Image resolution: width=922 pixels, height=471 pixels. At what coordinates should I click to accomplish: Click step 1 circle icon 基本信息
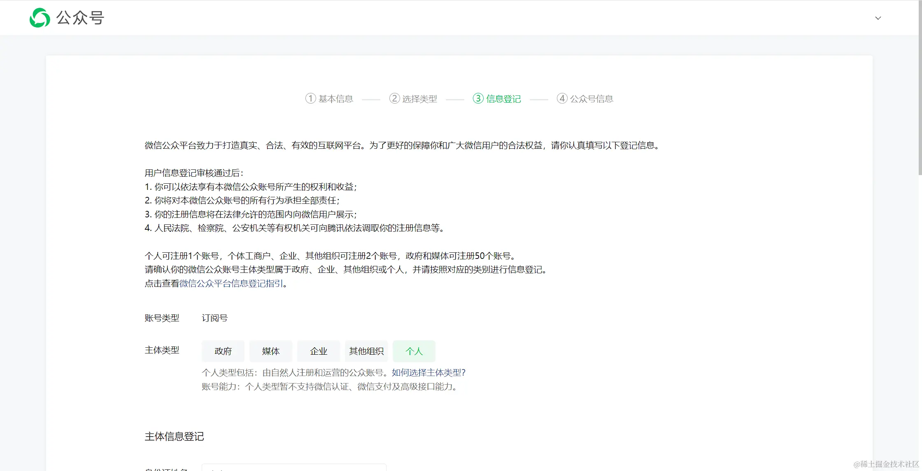point(310,99)
